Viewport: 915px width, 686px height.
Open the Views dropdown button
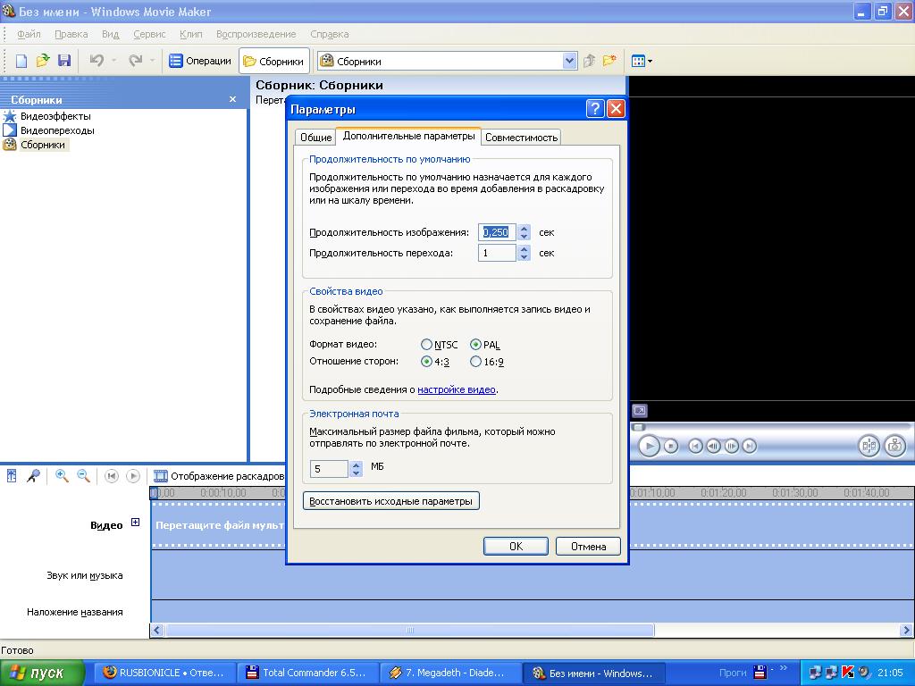[642, 61]
